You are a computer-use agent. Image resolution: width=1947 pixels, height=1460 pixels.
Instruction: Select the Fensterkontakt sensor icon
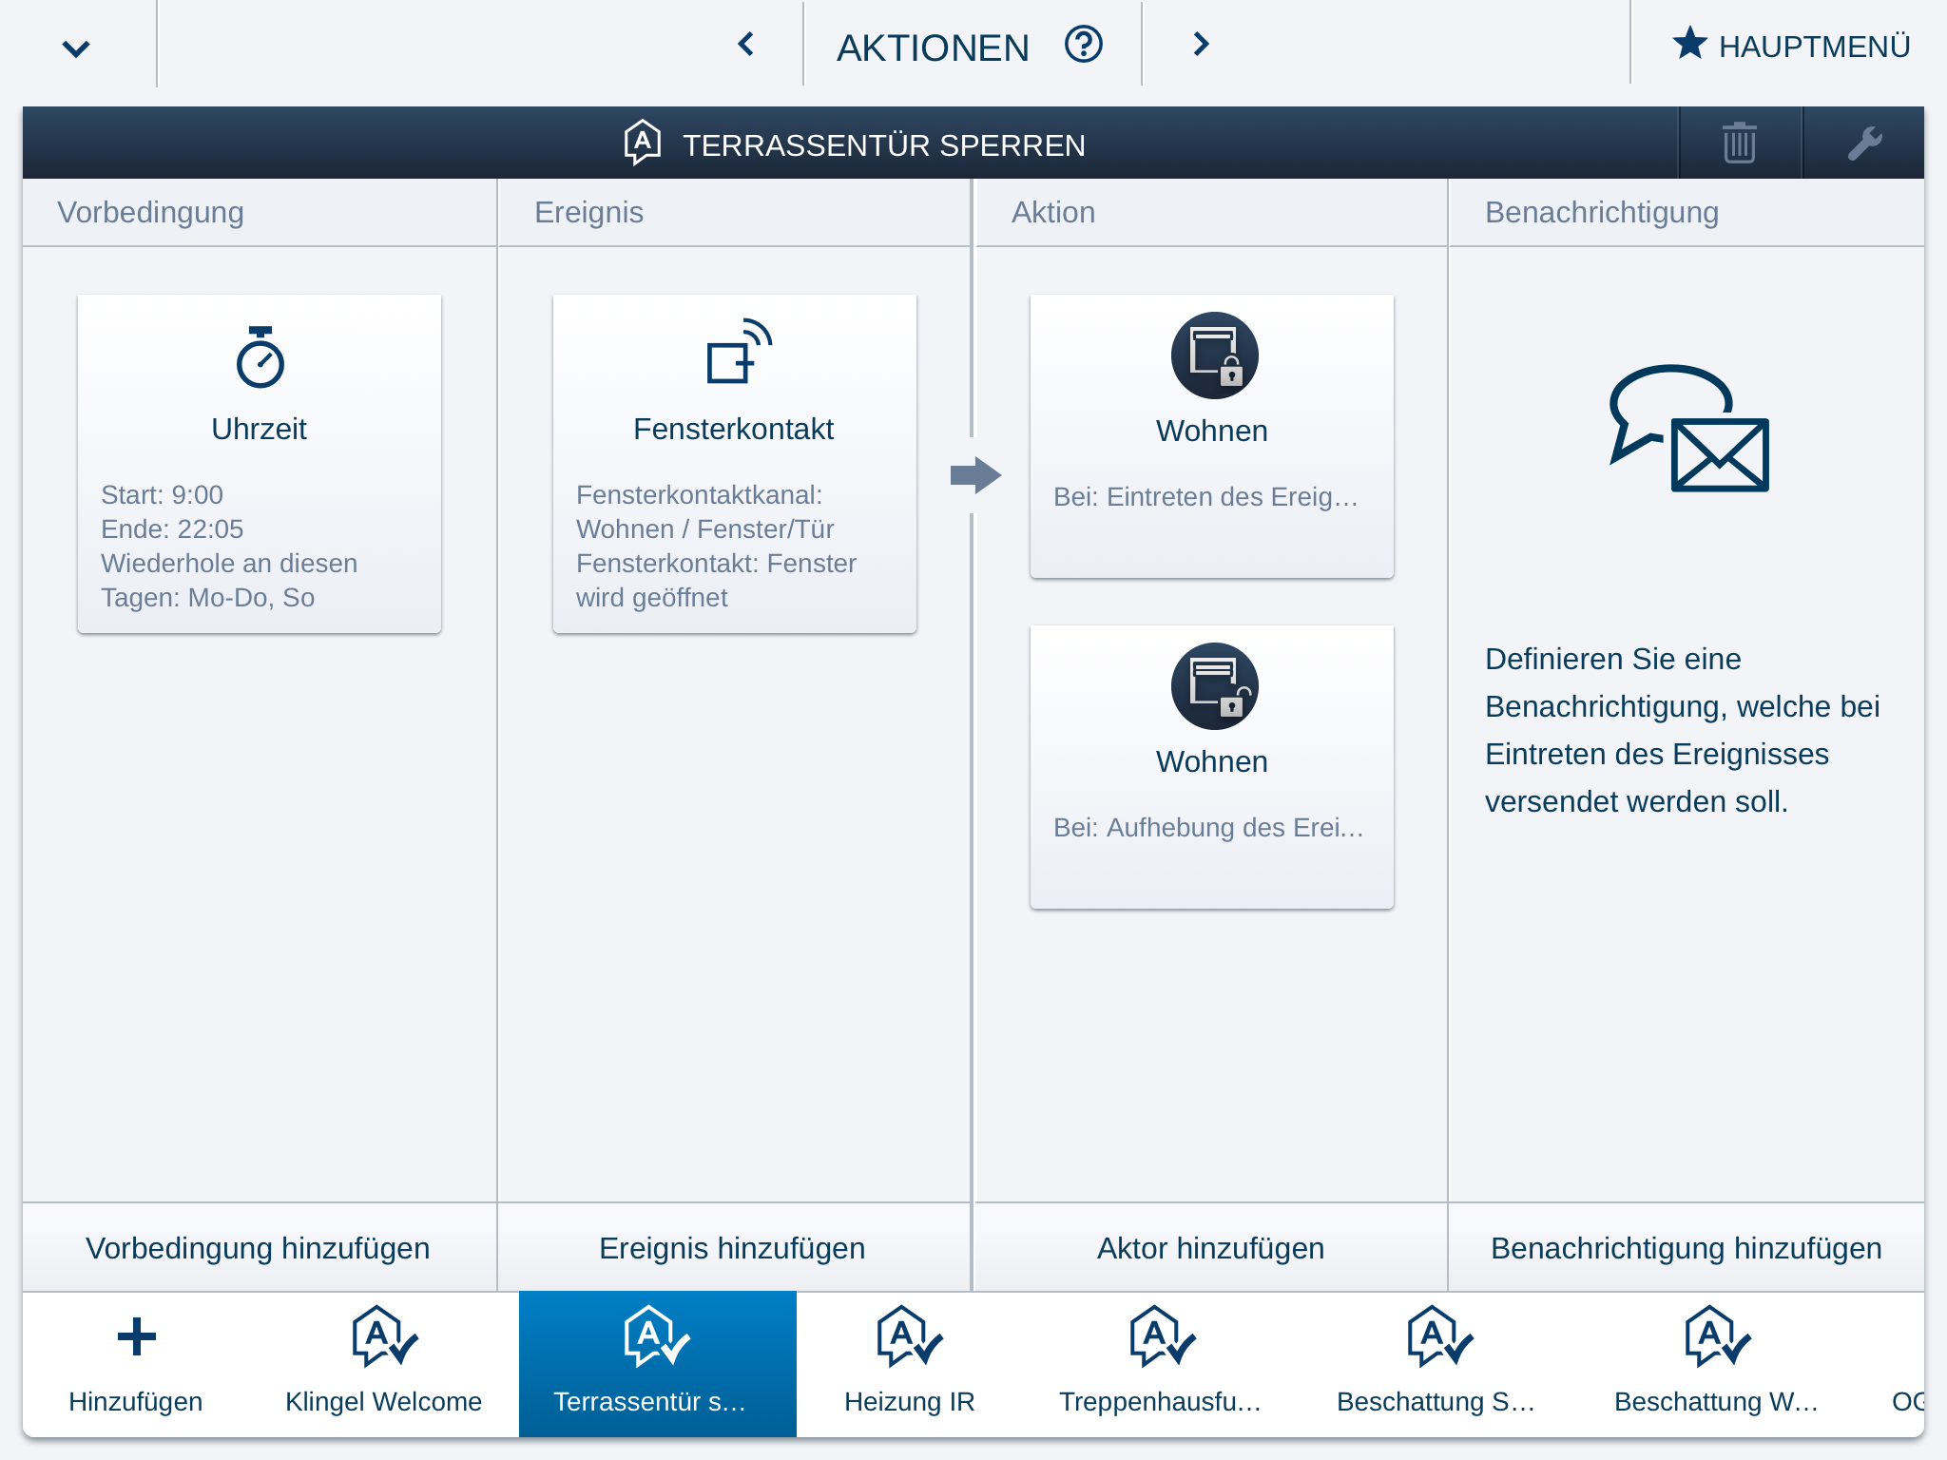[x=739, y=352]
